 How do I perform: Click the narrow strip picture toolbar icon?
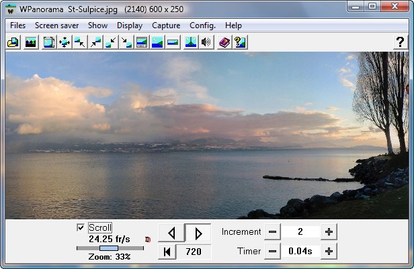pos(173,42)
